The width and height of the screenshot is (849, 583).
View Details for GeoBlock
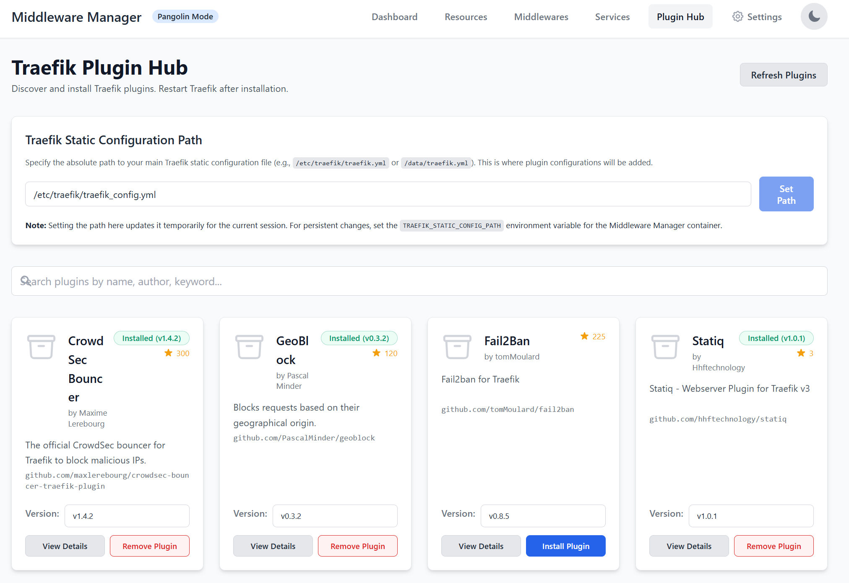click(x=273, y=546)
